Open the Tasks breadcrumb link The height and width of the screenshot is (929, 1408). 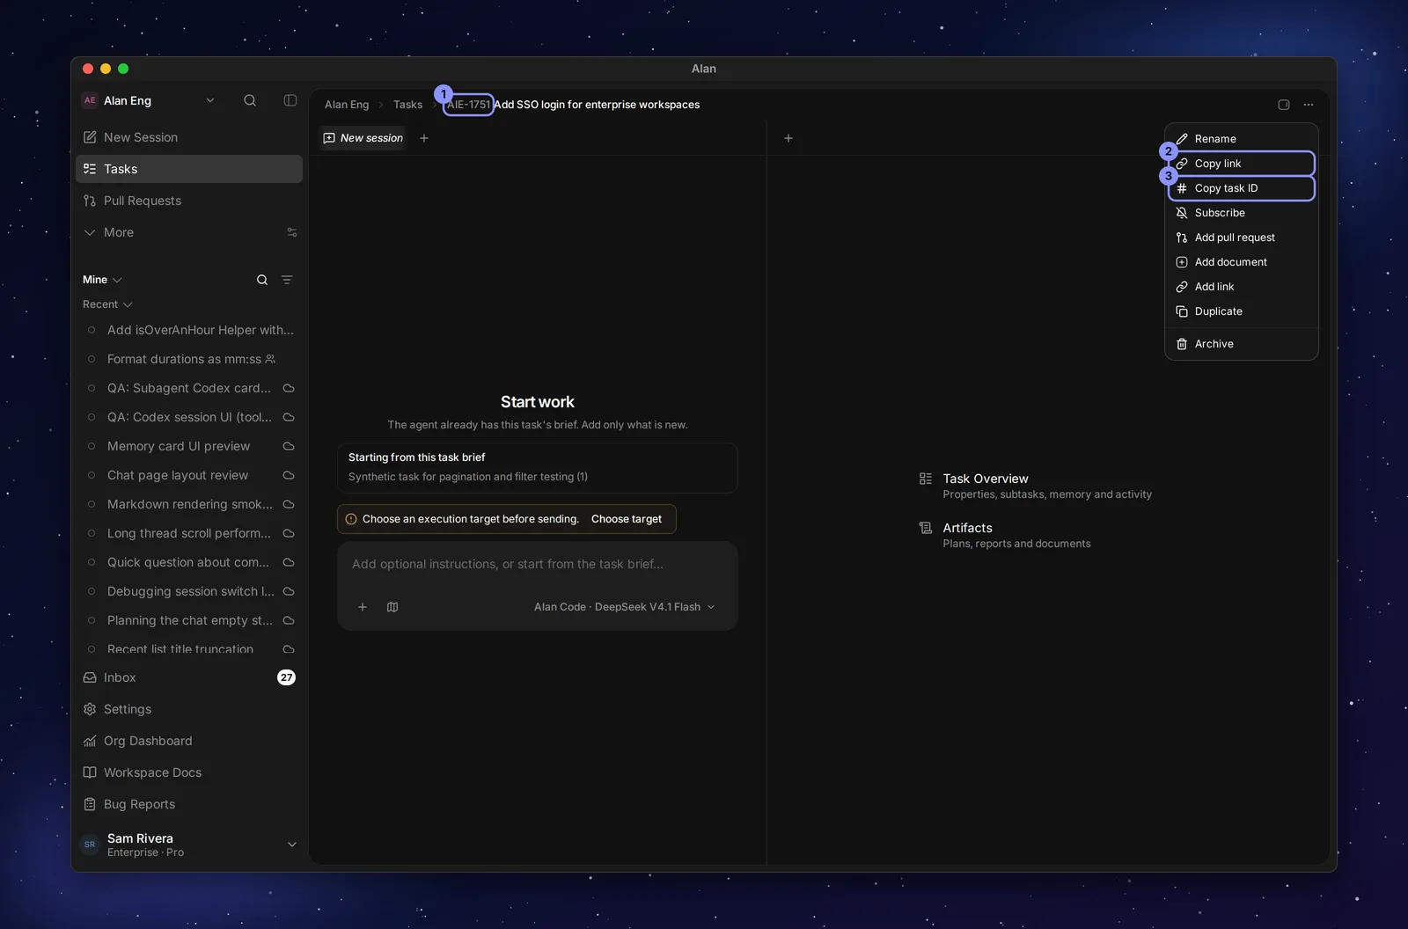pos(407,105)
